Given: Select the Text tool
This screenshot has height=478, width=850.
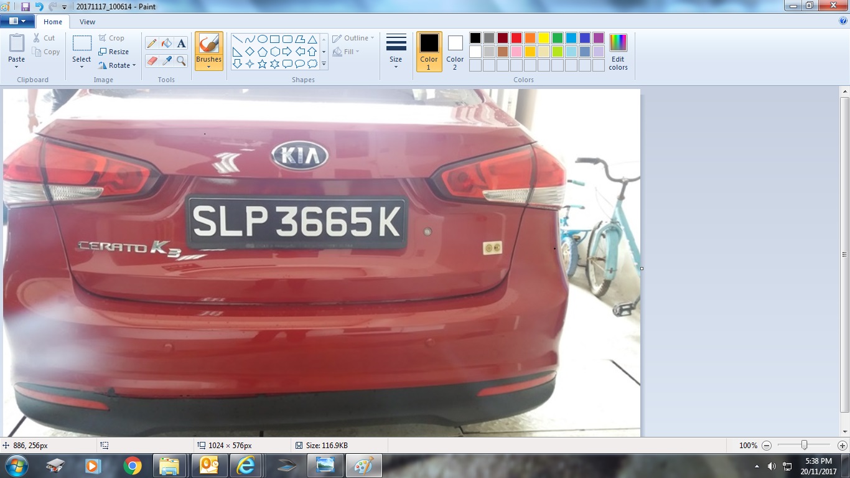Looking at the screenshot, I should [x=181, y=43].
